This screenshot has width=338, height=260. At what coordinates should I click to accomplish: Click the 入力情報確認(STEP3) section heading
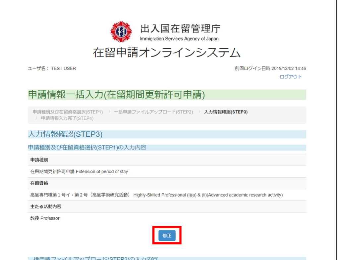coord(65,134)
